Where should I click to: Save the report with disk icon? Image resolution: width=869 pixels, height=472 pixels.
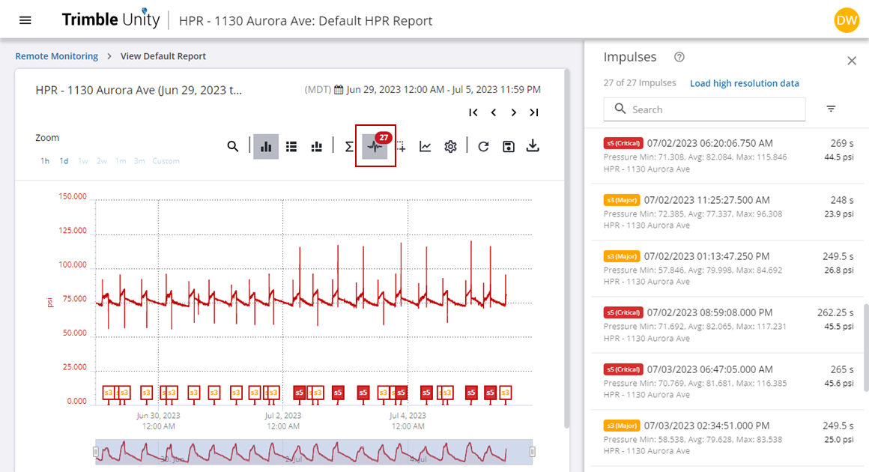pyautogui.click(x=509, y=146)
